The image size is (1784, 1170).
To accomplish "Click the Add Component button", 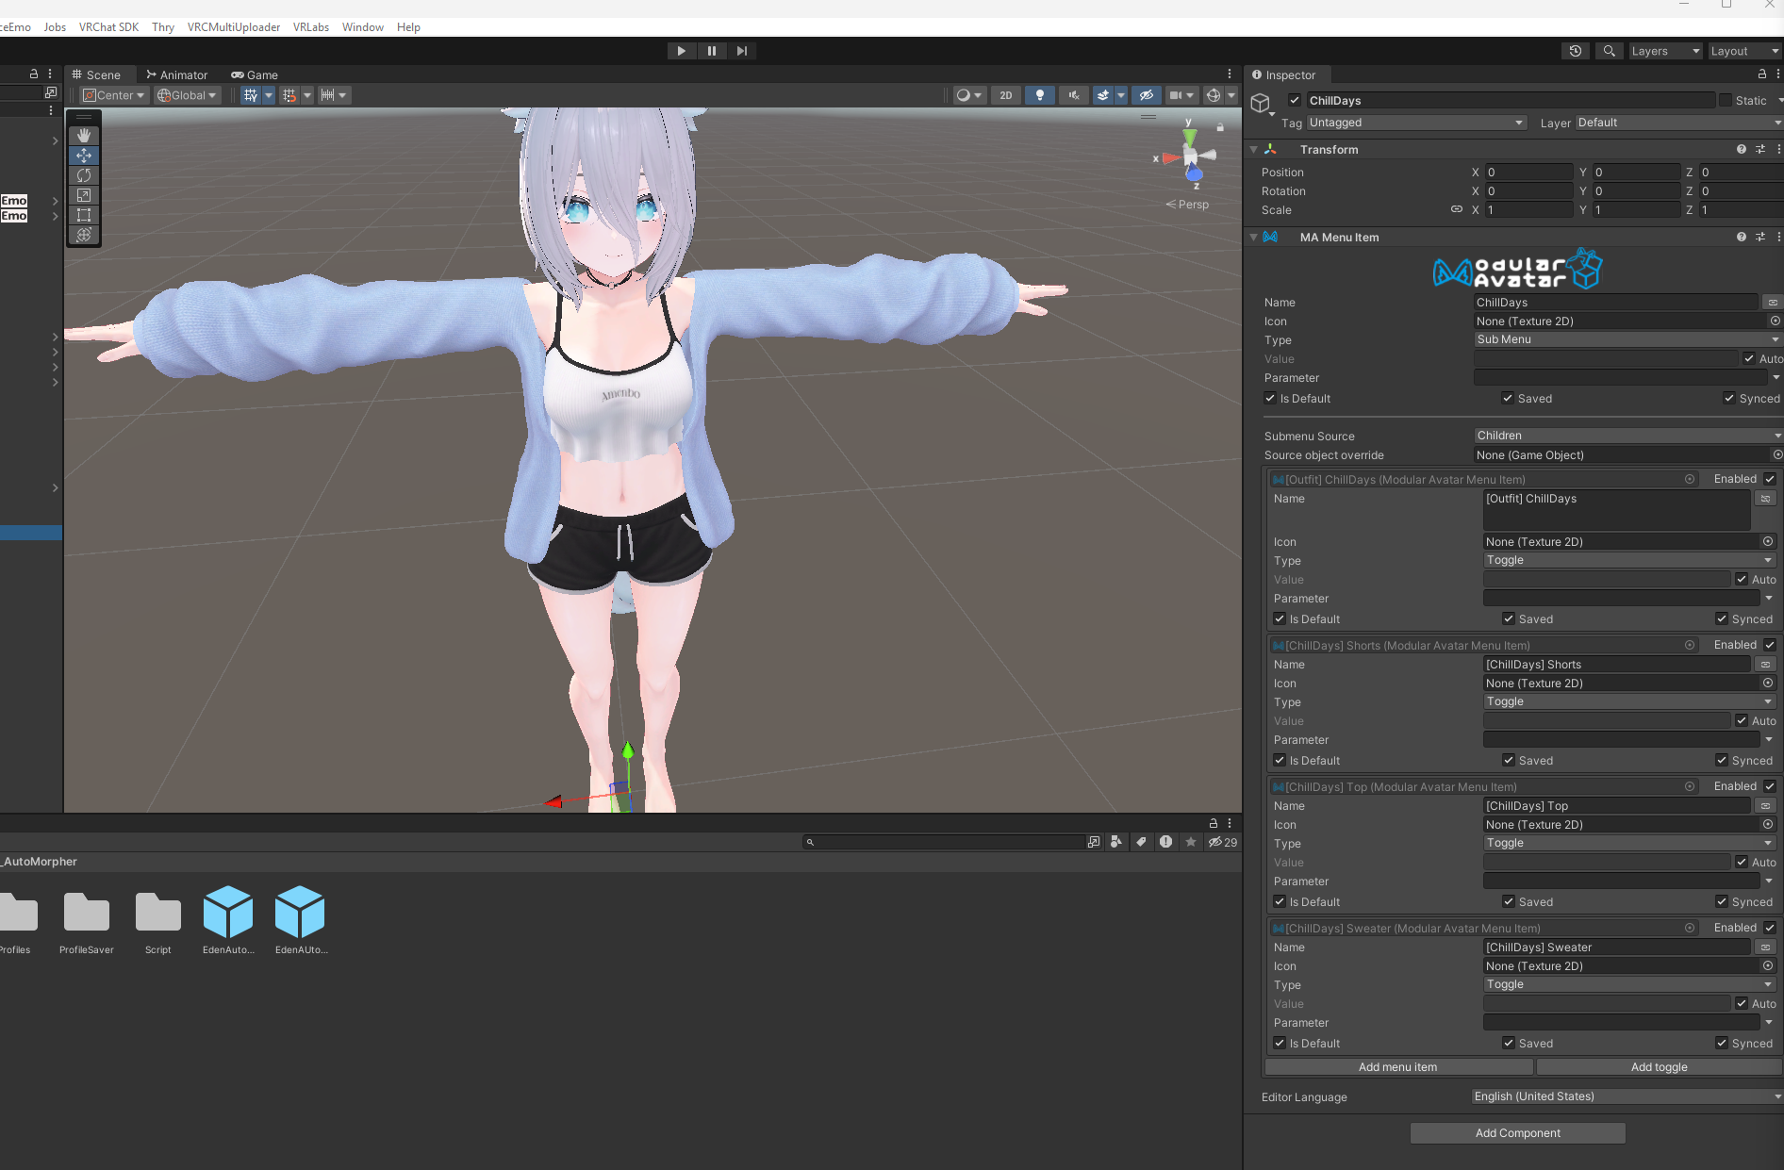I will [x=1517, y=1133].
